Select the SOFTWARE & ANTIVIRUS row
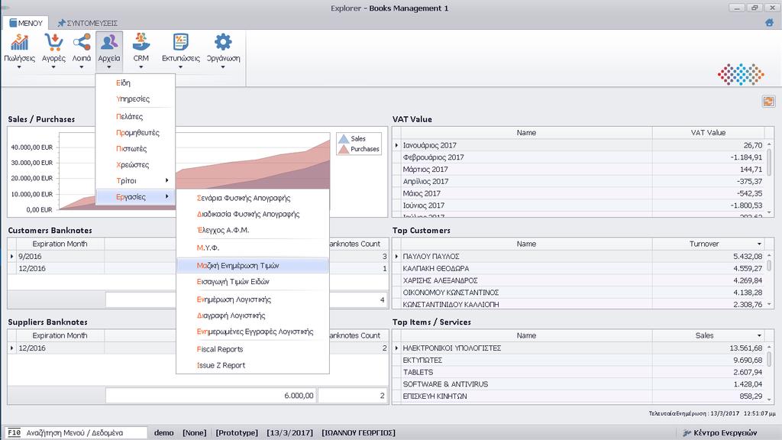The height and width of the screenshot is (440, 782). [579, 384]
